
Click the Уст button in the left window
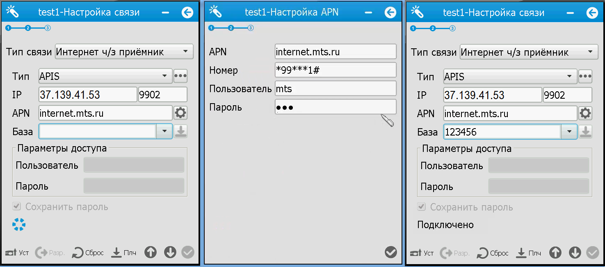click(17, 253)
